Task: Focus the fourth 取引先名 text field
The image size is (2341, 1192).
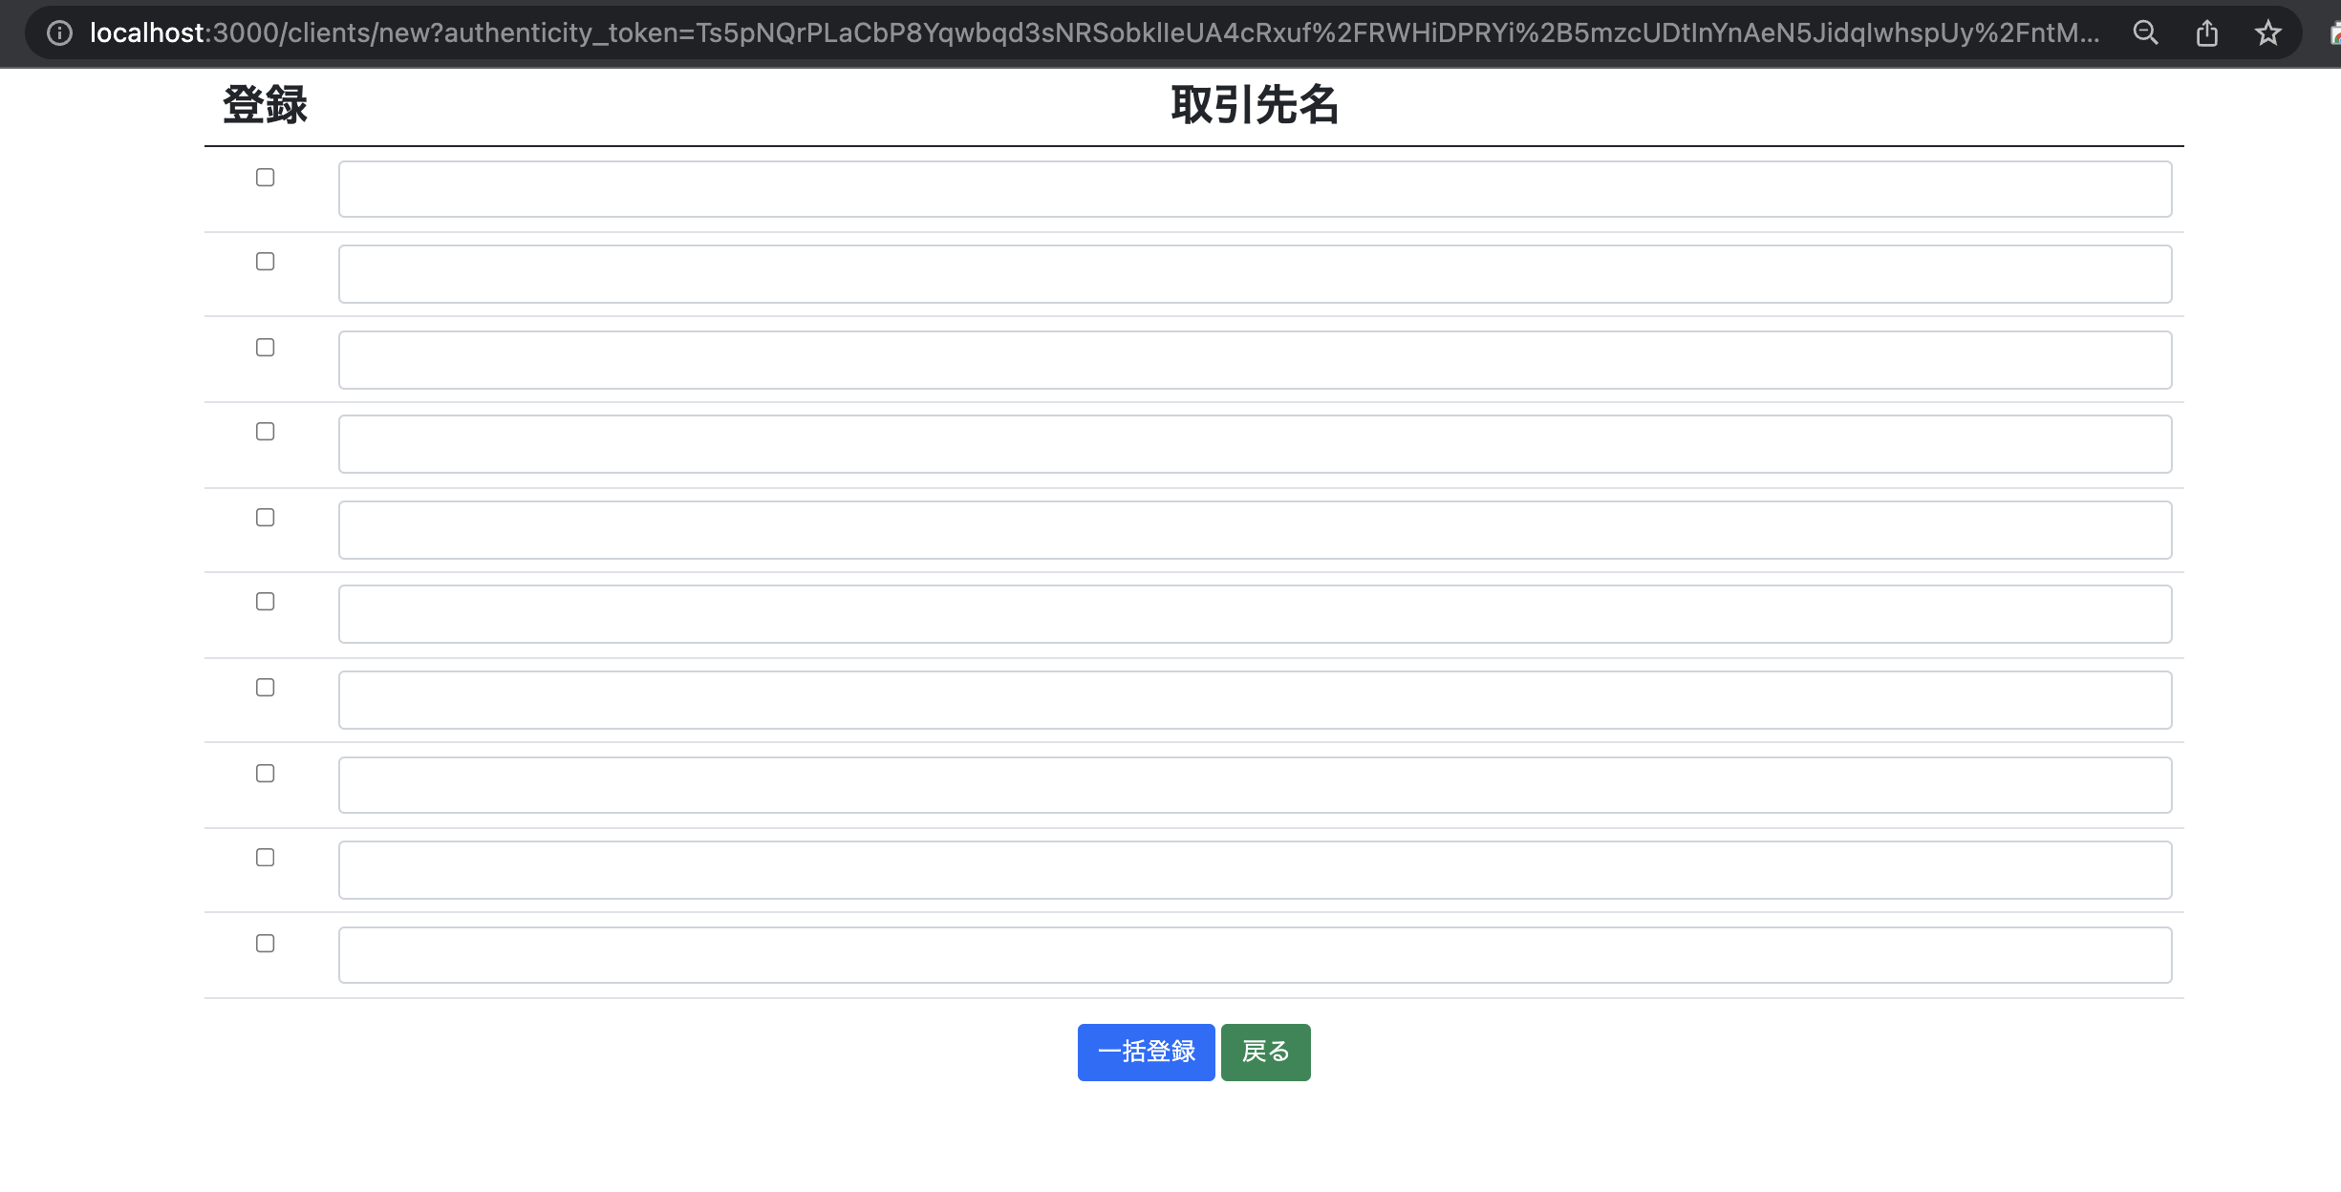Action: point(1255,444)
